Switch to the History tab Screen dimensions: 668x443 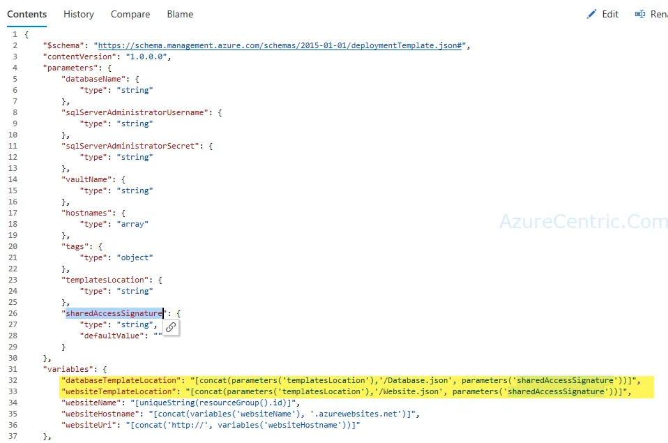tap(79, 14)
